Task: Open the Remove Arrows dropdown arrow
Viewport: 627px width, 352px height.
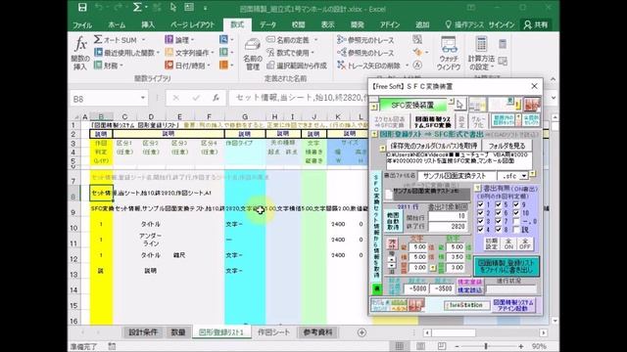Action: click(407, 66)
